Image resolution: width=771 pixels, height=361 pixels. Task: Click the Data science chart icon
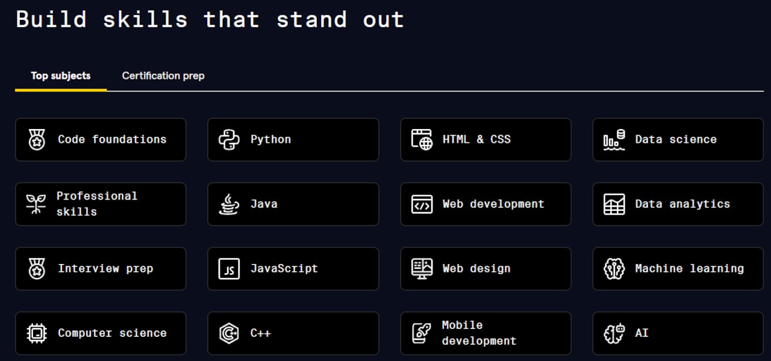tap(614, 140)
